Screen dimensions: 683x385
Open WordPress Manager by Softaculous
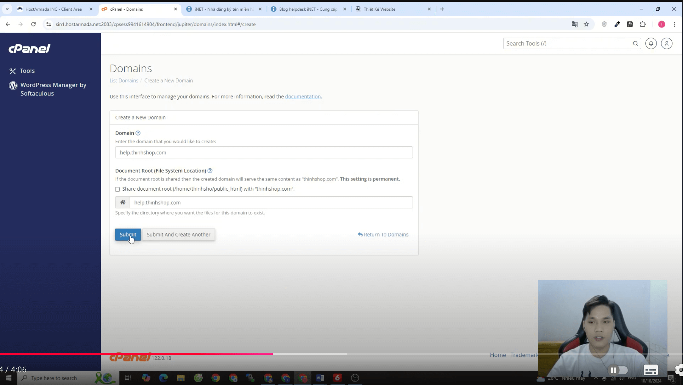click(53, 89)
